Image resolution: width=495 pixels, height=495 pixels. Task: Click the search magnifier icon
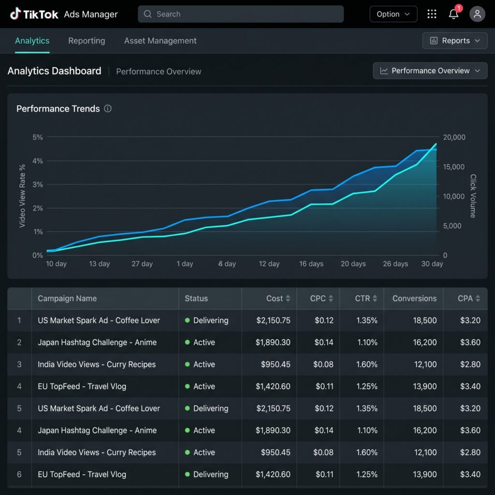click(x=147, y=14)
